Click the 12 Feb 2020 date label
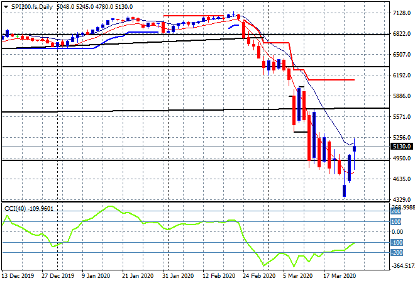This screenshot has height=283, width=415. tap(219, 276)
